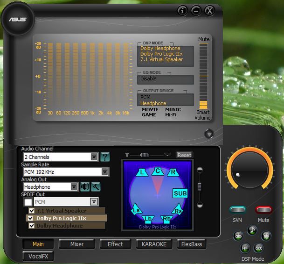Choose the movie camera DSP mode icon
This screenshot has width=284, height=264.
pos(266,236)
